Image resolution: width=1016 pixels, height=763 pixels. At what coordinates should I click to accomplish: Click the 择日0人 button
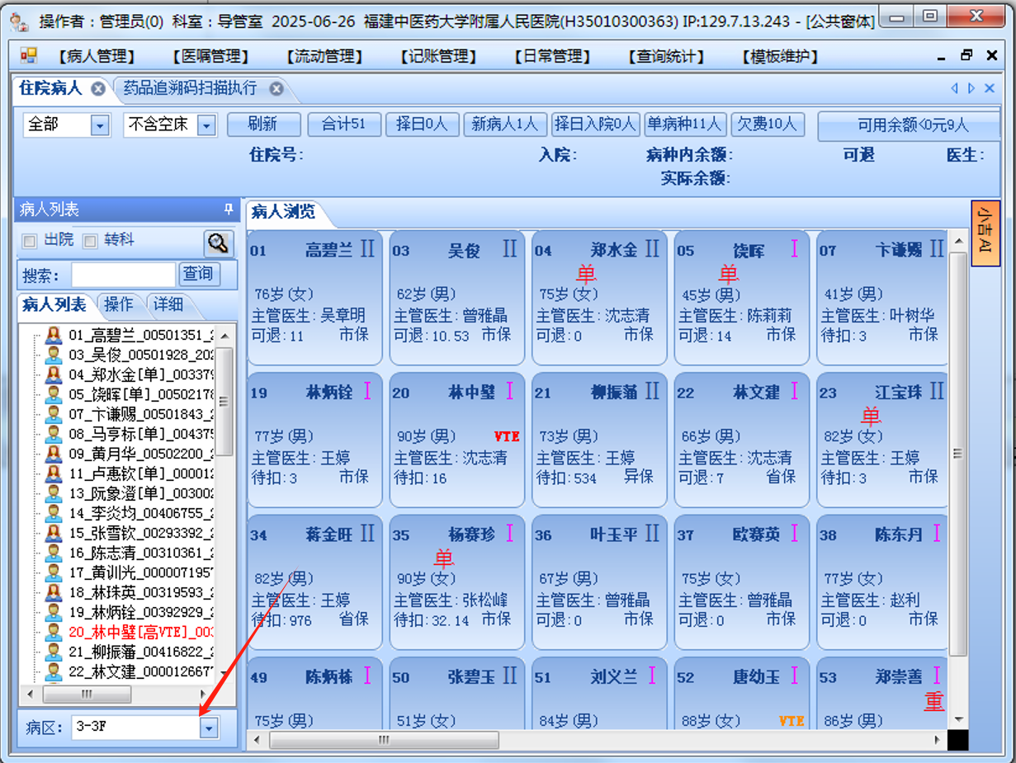point(422,125)
